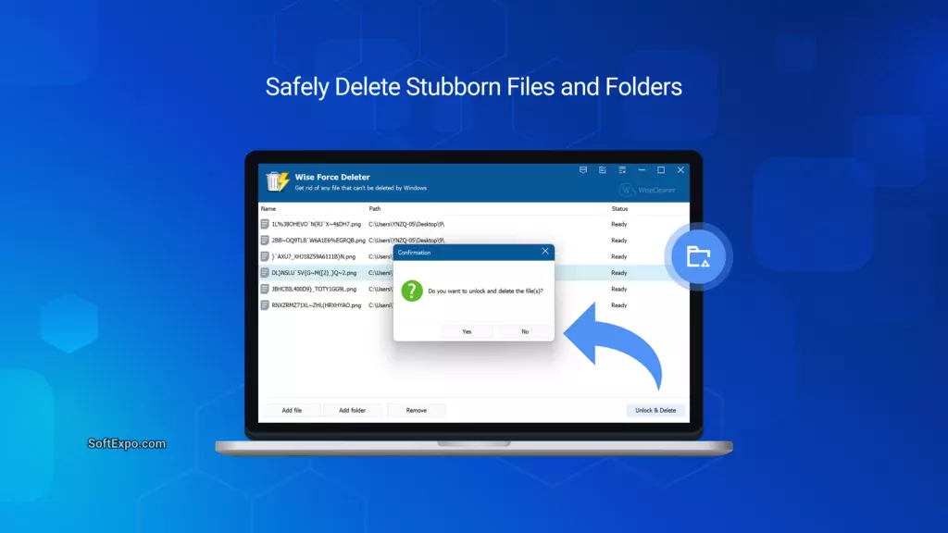Click the blue circular folder icon
Viewport: 948px width, 533px height.
[699, 256]
